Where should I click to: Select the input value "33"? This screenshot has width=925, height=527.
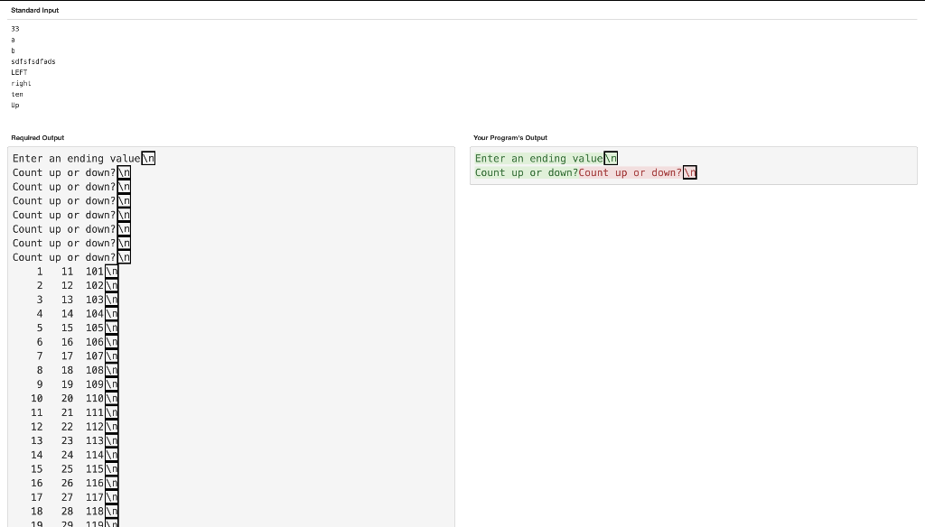point(14,28)
